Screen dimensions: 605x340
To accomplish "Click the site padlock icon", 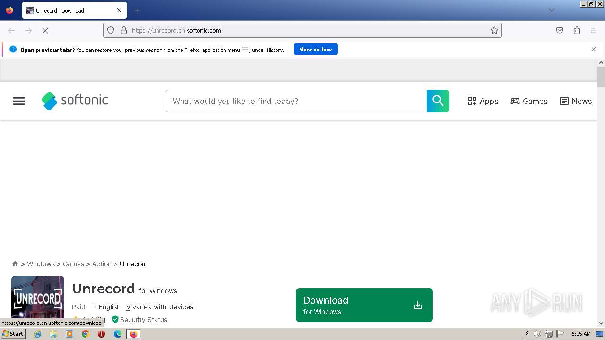I will [x=124, y=30].
